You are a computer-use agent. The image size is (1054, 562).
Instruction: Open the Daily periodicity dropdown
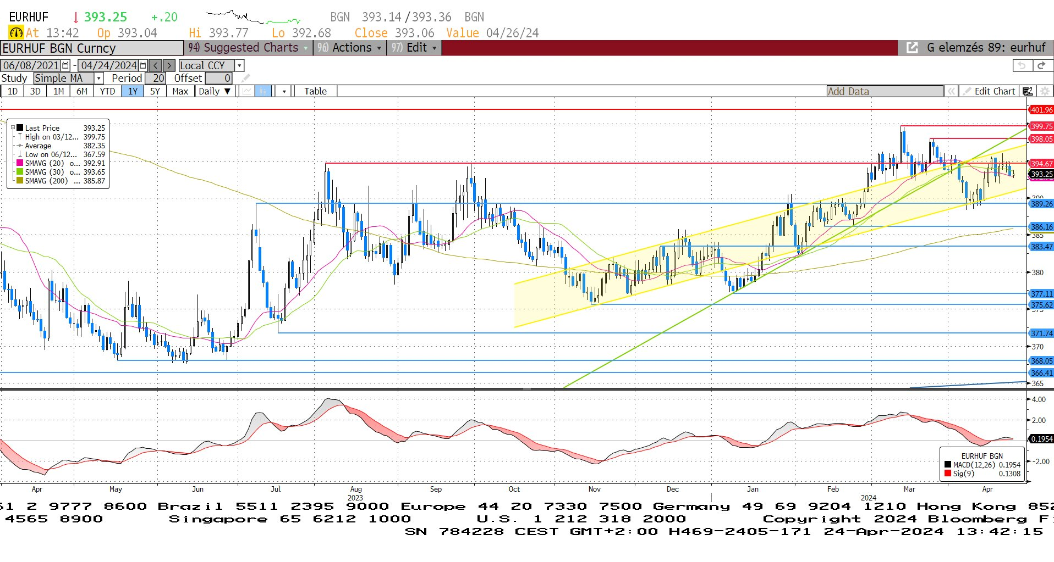click(x=215, y=91)
